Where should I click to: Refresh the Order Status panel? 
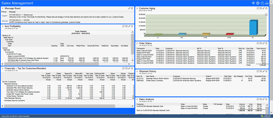pyautogui.click(x=258, y=43)
